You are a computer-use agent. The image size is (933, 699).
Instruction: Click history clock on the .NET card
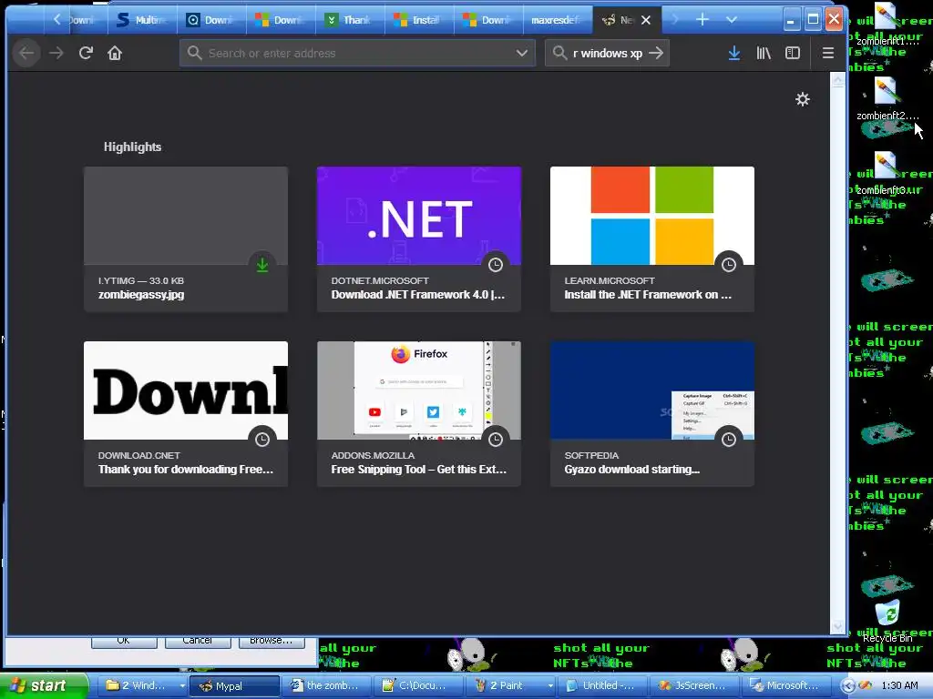pos(496,265)
